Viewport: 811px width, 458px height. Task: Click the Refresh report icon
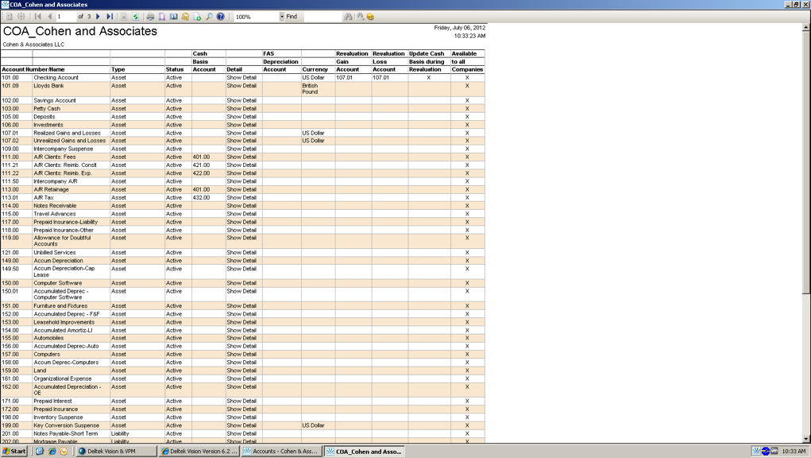click(136, 17)
